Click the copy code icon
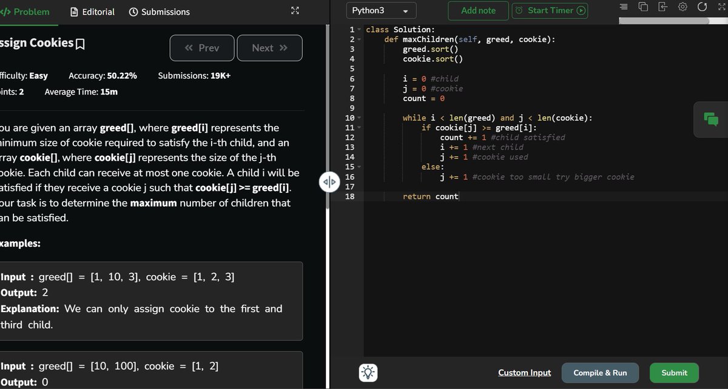This screenshot has width=728, height=389. coord(643,7)
